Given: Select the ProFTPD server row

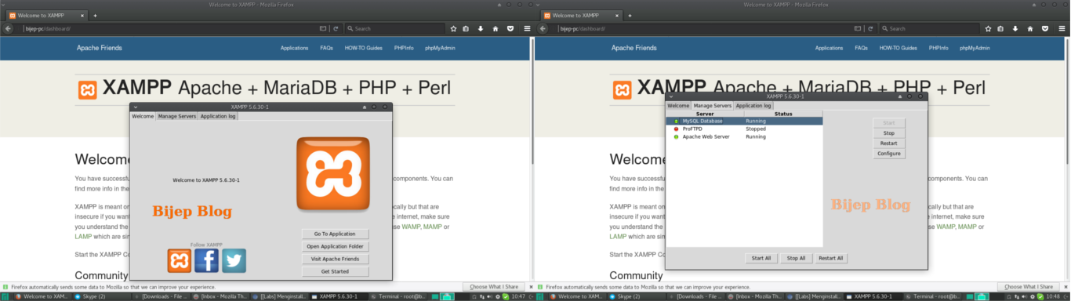Looking at the screenshot, I should (744, 129).
